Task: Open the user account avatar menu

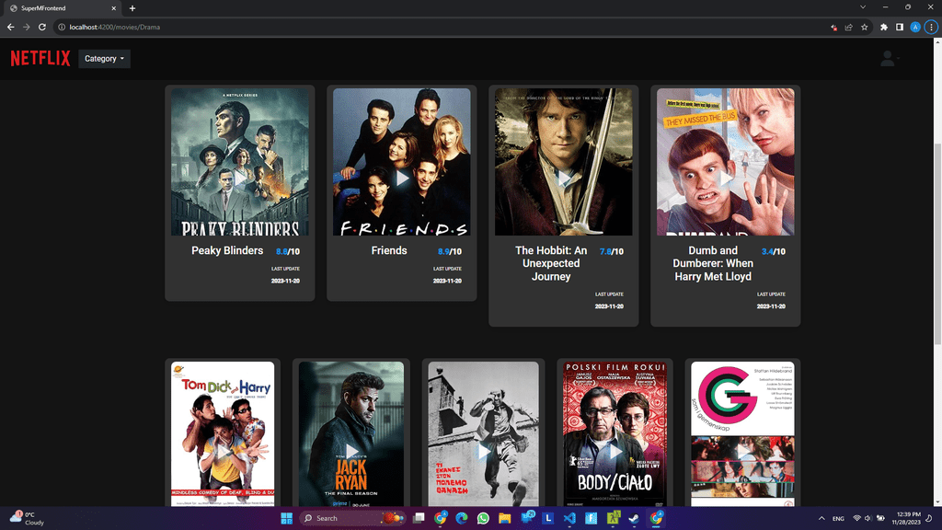Action: [x=888, y=58]
